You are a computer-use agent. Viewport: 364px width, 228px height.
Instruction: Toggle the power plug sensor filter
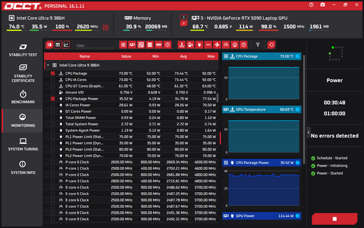click(199, 44)
